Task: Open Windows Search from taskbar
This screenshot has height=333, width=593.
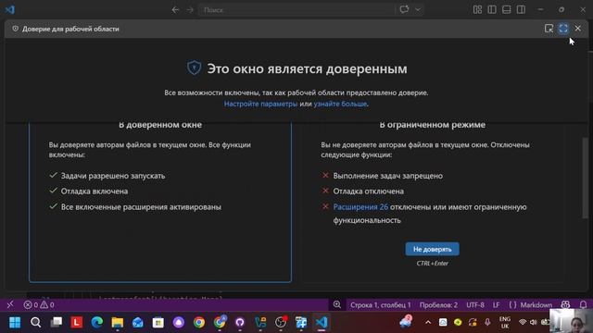Action: (x=35, y=323)
